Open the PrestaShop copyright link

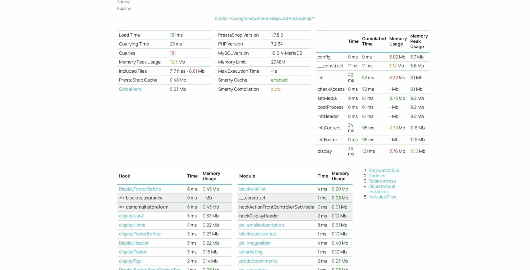click(265, 18)
